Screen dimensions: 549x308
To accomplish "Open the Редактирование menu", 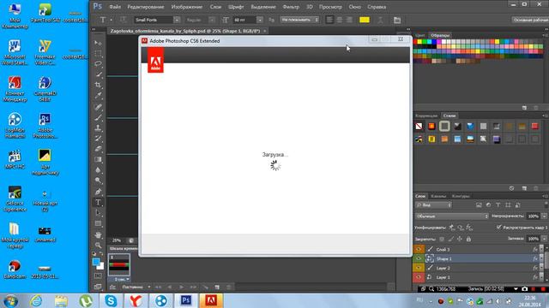I will point(145,7).
